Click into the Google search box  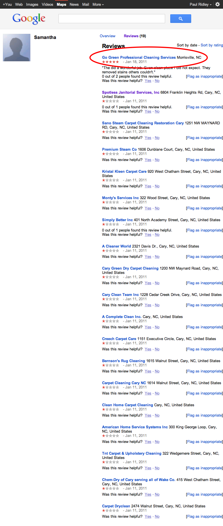coord(112,19)
